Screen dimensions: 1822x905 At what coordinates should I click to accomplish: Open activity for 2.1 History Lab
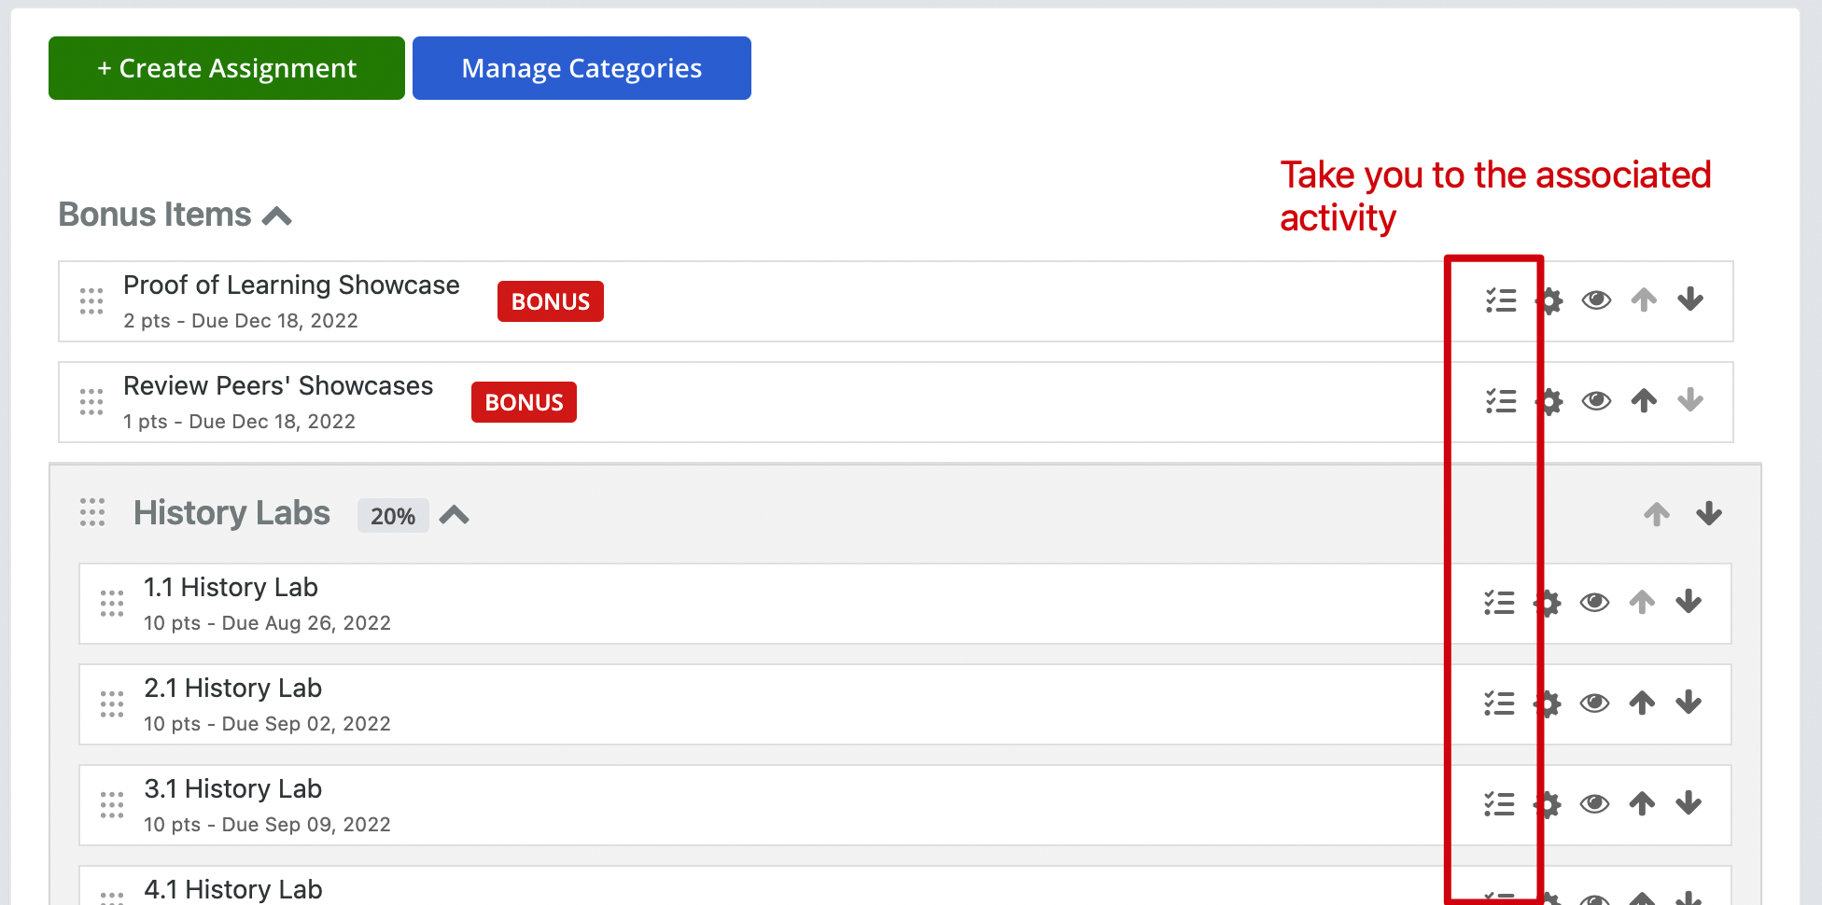pyautogui.click(x=1499, y=703)
